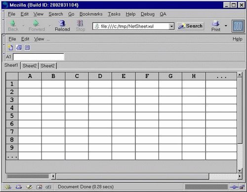Reload the NetSheet page
This screenshot has width=247, height=192.
coord(62,26)
